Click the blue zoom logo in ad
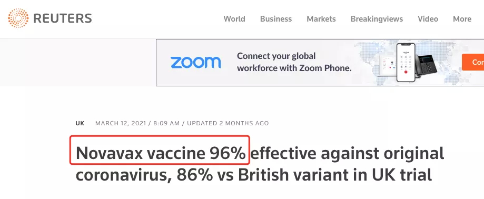Image resolution: width=484 pixels, height=199 pixels. coord(196,62)
